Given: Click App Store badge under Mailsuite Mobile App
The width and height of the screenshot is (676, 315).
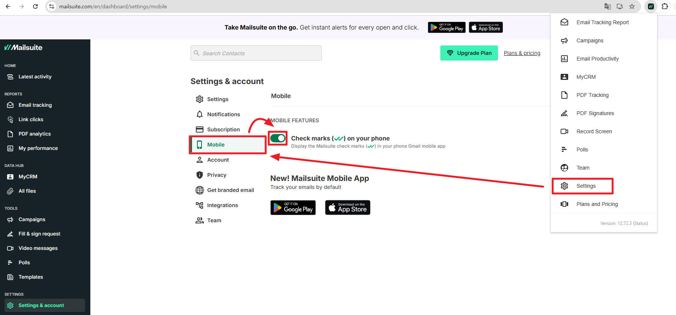Looking at the screenshot, I should (348, 207).
